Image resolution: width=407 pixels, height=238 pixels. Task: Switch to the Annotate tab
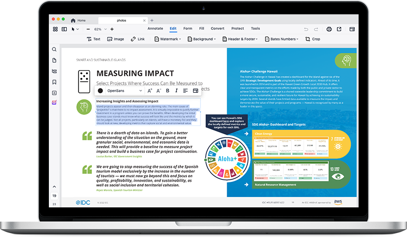[x=155, y=29]
